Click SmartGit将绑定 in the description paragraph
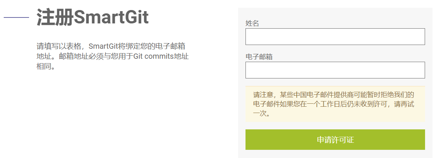 click(112, 46)
